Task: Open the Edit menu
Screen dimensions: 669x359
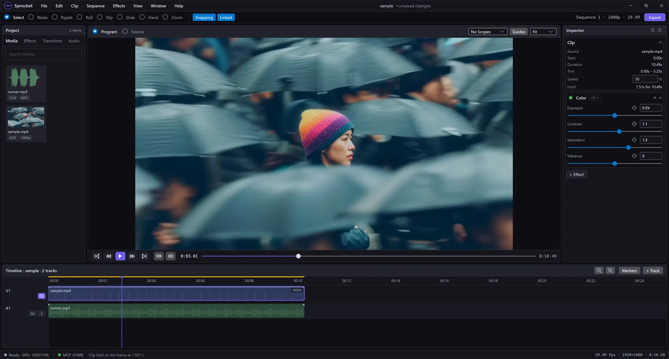Action: click(x=59, y=6)
